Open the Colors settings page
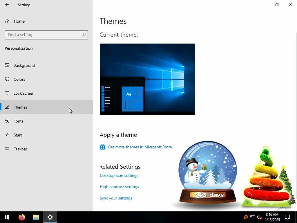This screenshot has width=297, height=223. (46, 79)
